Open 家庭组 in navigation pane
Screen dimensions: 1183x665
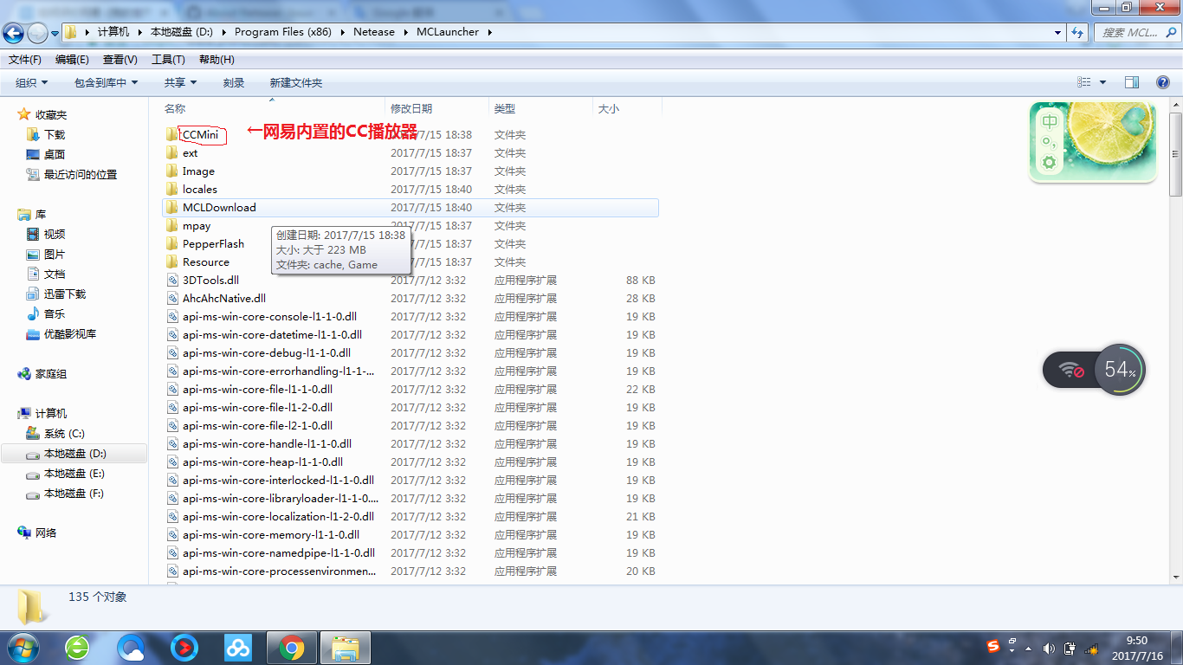tap(50, 373)
